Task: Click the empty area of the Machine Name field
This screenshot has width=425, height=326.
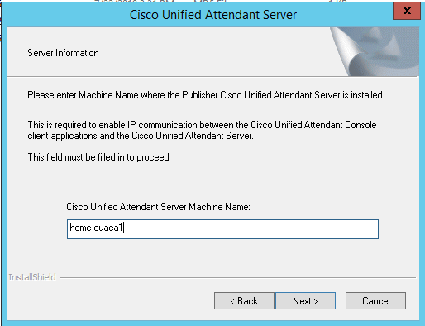Action: coord(251,229)
